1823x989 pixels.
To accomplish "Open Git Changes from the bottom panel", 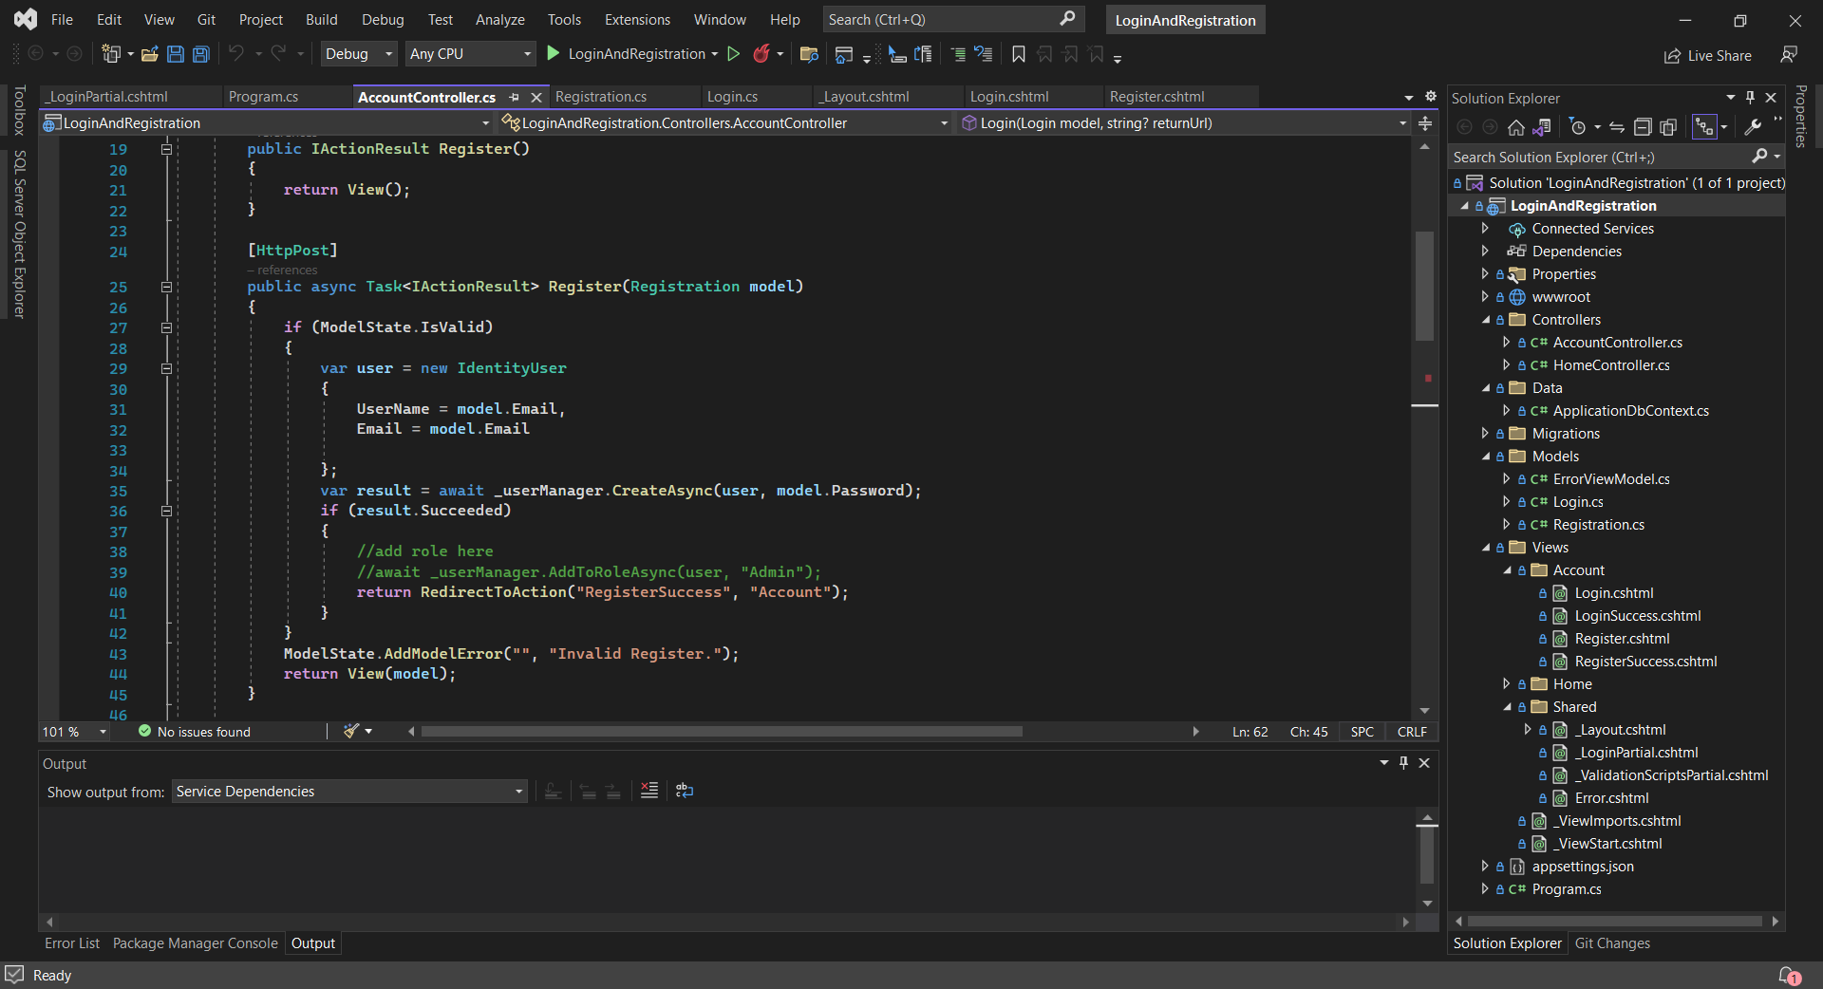I will [x=1613, y=943].
